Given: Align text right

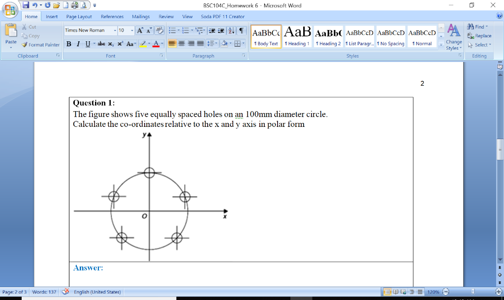Looking at the screenshot, I should tap(191, 43).
